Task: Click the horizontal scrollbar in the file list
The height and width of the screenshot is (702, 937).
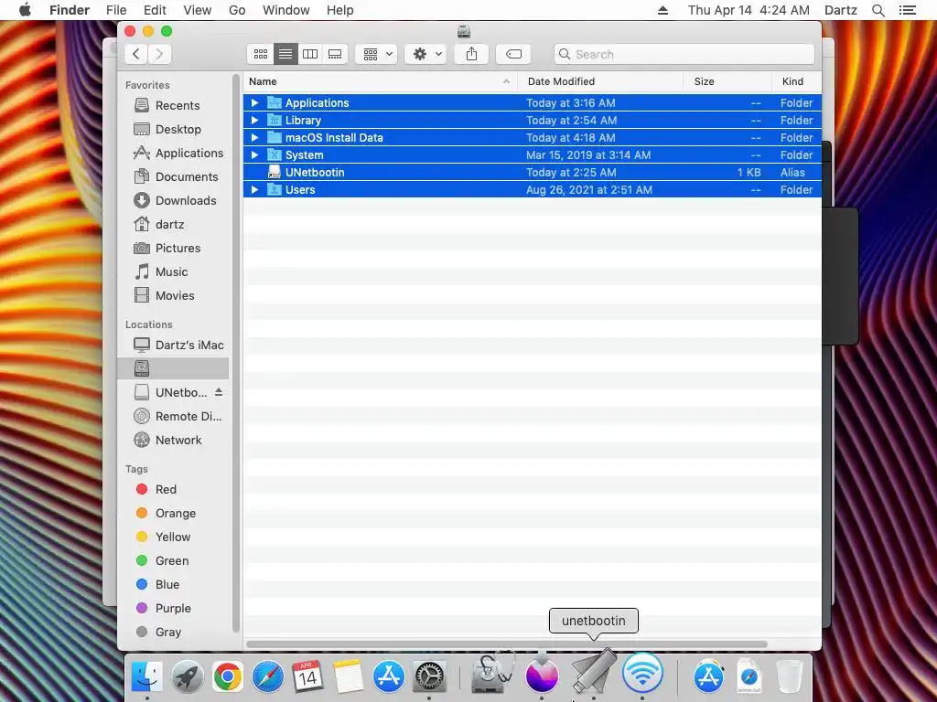Action: click(507, 644)
